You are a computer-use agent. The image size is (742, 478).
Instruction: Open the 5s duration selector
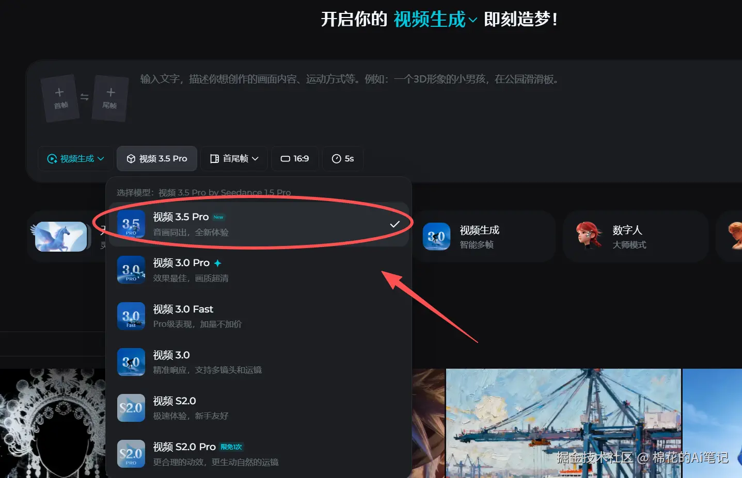click(x=343, y=159)
